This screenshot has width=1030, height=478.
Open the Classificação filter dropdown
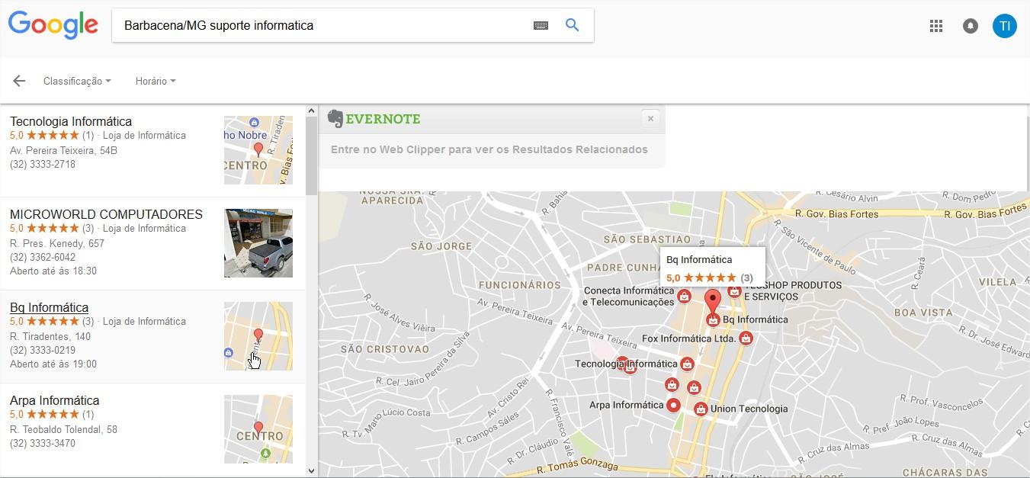pos(77,81)
